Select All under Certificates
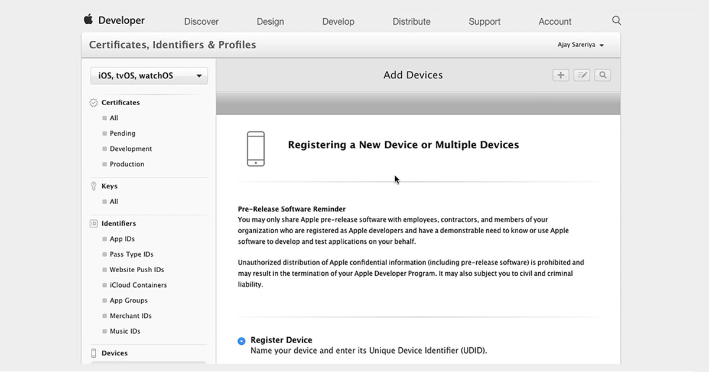This screenshot has width=709, height=372. click(x=114, y=118)
